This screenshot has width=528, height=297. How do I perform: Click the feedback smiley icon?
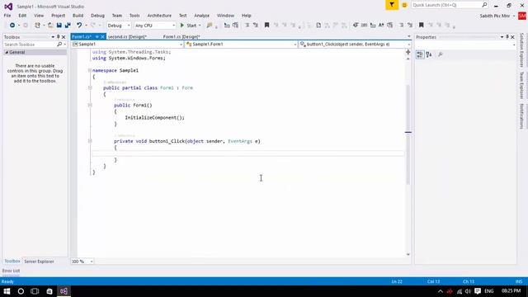pyautogui.click(x=404, y=5)
